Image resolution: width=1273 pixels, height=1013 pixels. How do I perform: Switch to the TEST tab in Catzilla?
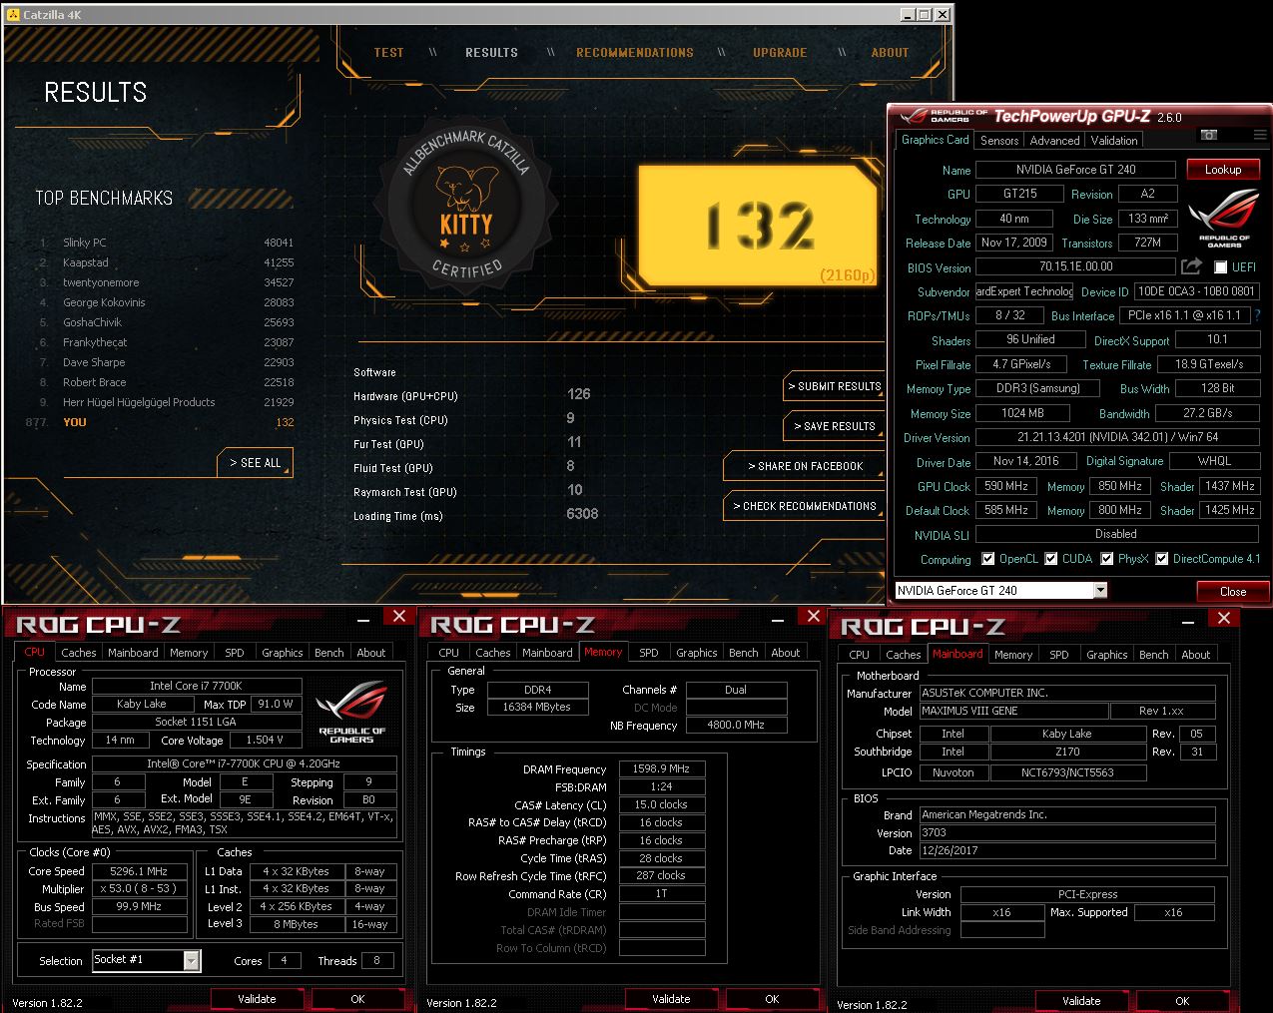[x=388, y=53]
